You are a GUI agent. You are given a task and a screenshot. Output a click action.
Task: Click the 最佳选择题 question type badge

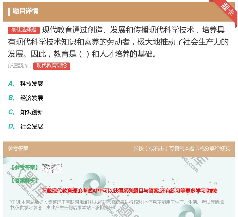click(x=24, y=30)
